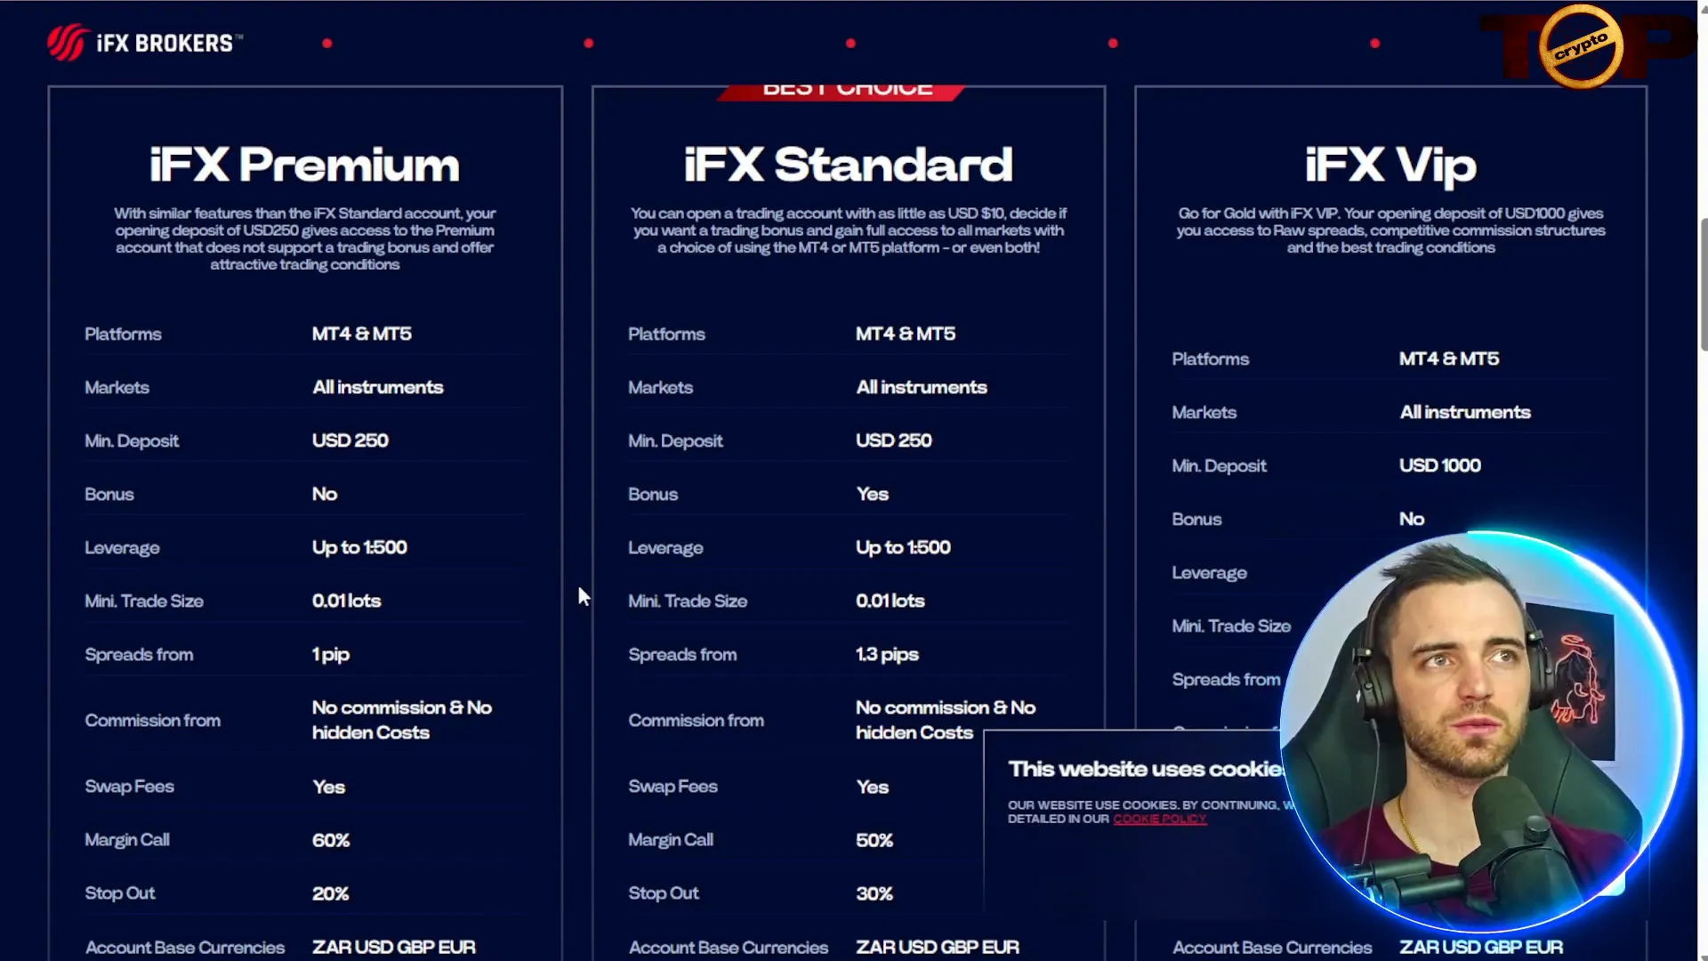
Task: Click Standard 'MT4 & MT5' platforms value
Action: [905, 334]
